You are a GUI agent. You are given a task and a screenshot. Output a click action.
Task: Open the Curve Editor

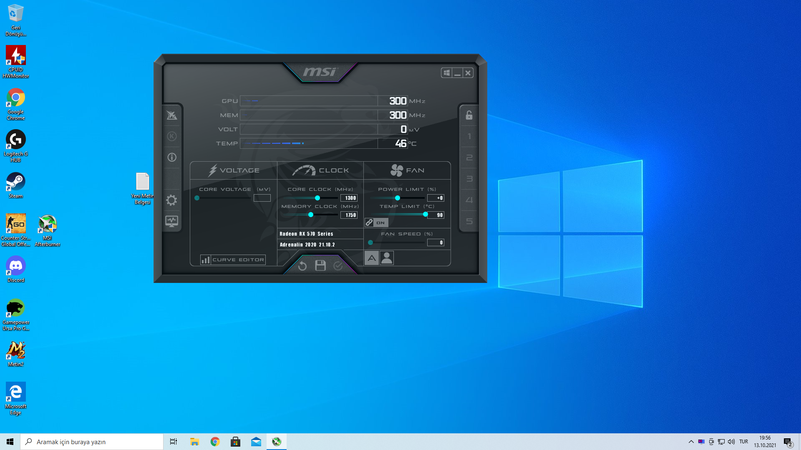[x=233, y=260]
